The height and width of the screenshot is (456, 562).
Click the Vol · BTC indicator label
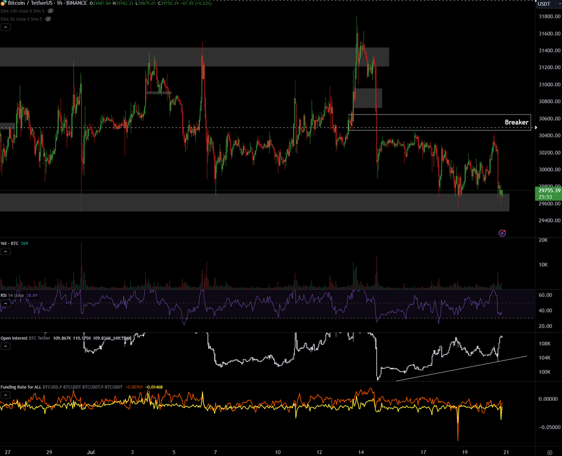(x=10, y=243)
